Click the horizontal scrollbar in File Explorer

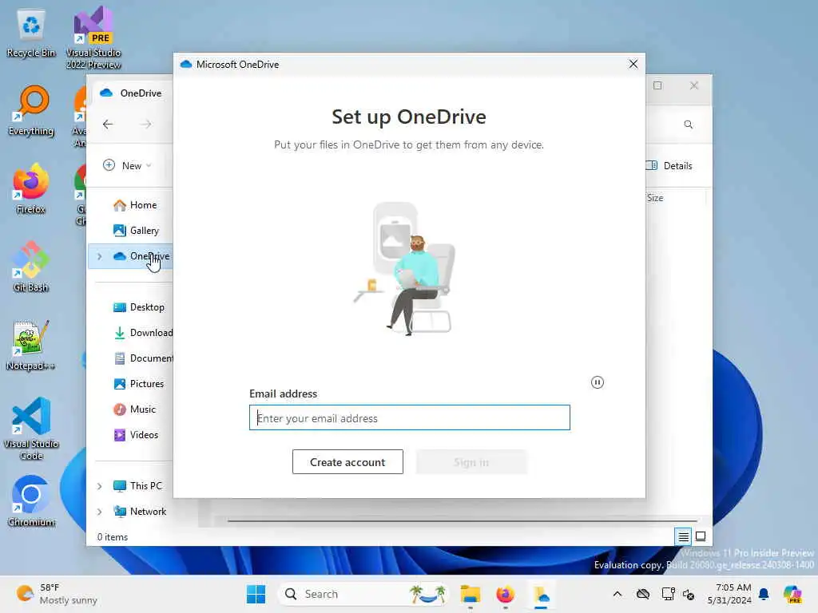point(463,520)
